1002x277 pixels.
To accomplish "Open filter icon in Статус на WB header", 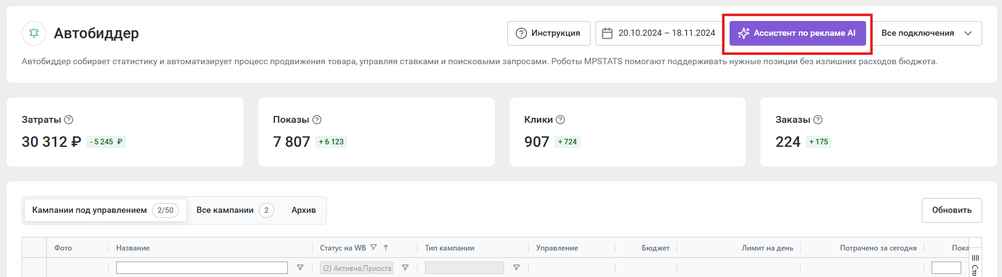I will (373, 247).
